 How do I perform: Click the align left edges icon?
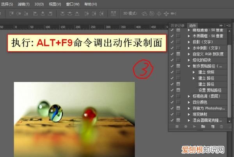[35, 14]
